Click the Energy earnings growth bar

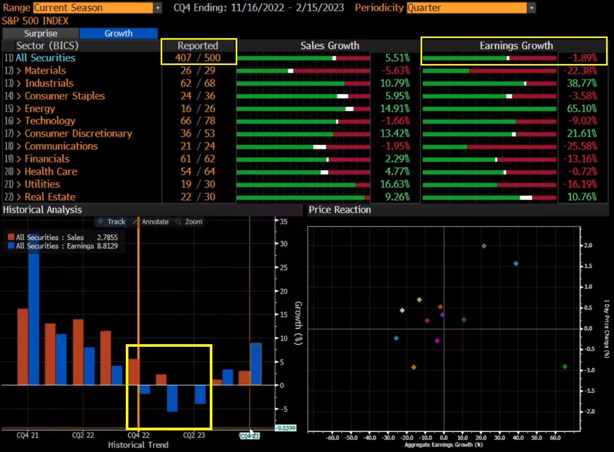(489, 109)
